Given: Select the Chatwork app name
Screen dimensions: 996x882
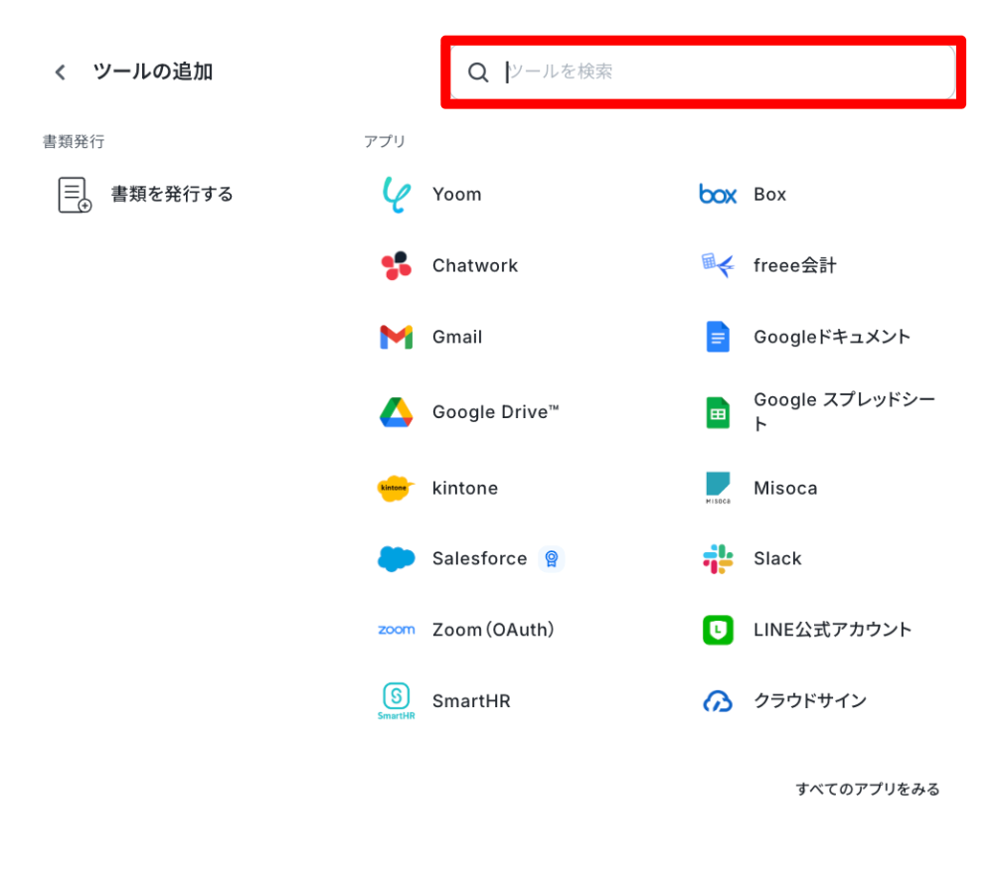Looking at the screenshot, I should pos(475,265).
